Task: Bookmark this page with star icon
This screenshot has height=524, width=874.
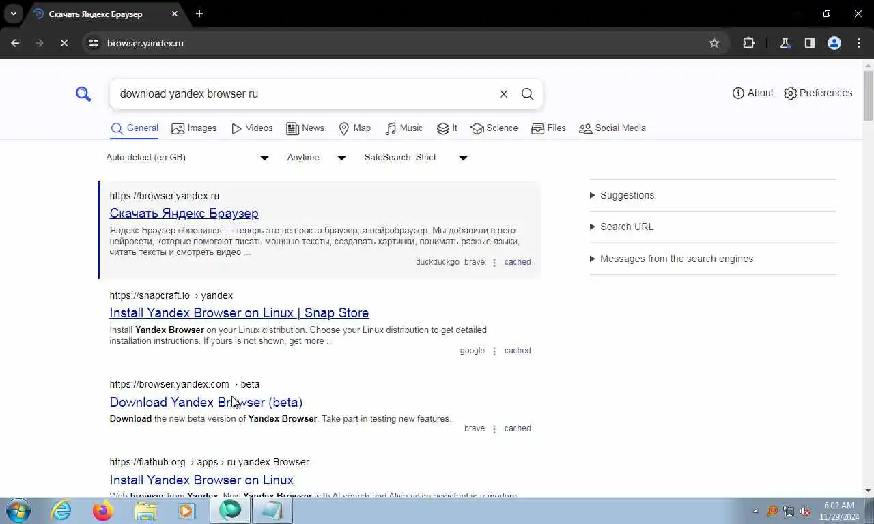Action: [x=714, y=43]
